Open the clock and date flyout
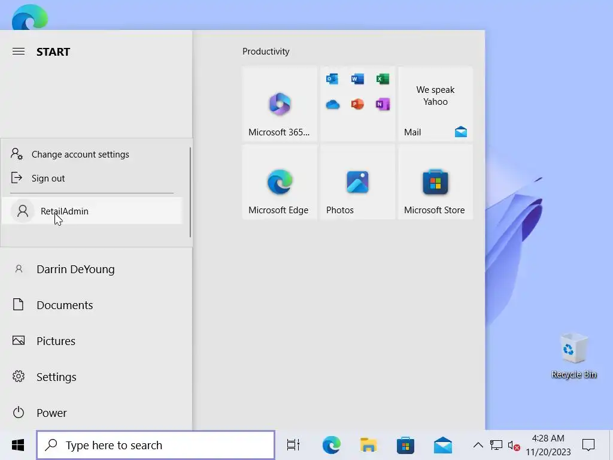Screen dimensions: 613x460 click(548, 445)
